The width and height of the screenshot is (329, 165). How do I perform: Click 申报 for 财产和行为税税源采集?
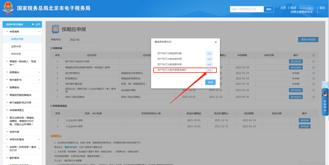coord(209,53)
